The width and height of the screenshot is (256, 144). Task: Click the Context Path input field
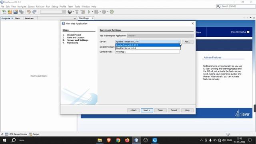pyautogui.click(x=148, y=52)
